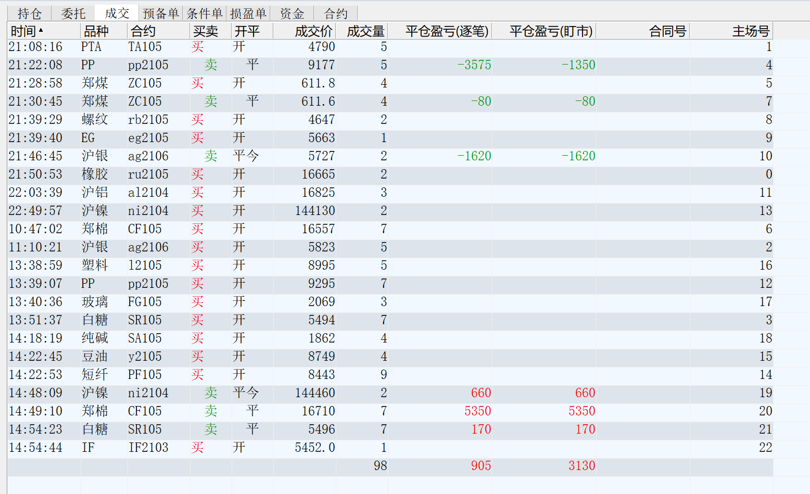Click the total 905 profit cell

pyautogui.click(x=481, y=466)
